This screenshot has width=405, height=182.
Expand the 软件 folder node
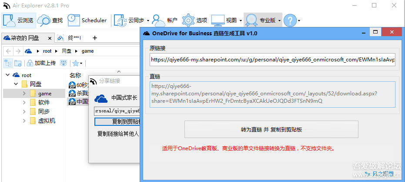24,103
